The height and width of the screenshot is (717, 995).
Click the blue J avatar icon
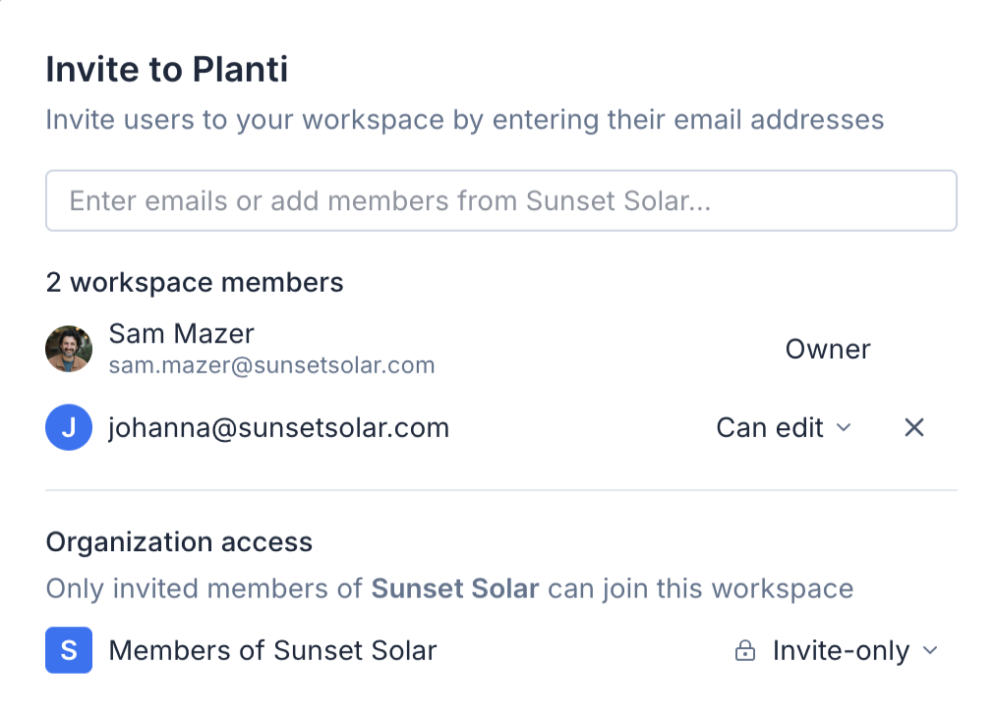[69, 428]
